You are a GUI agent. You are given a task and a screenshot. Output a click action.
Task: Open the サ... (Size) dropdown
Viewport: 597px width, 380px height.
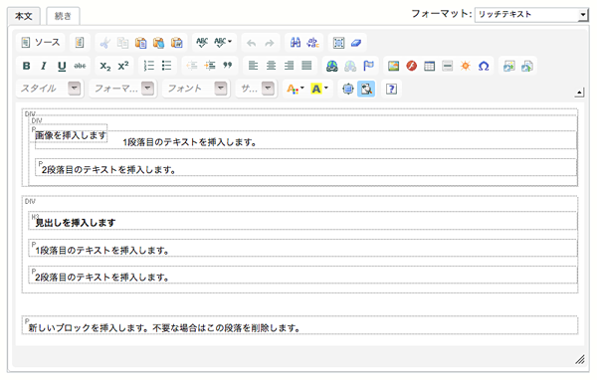(x=256, y=89)
